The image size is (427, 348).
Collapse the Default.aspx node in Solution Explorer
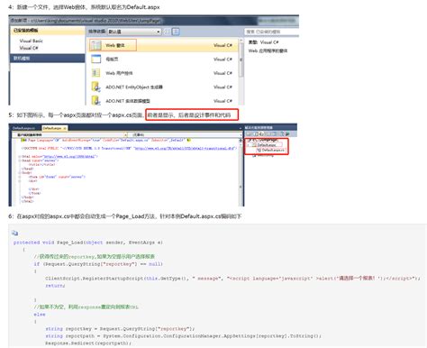pyautogui.click(x=249, y=145)
